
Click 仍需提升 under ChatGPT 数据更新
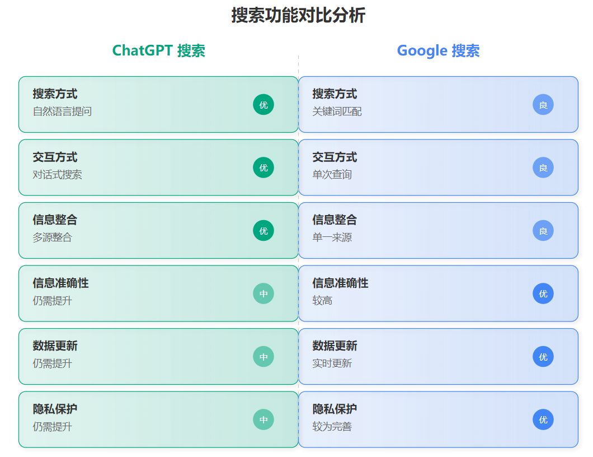[x=52, y=363]
